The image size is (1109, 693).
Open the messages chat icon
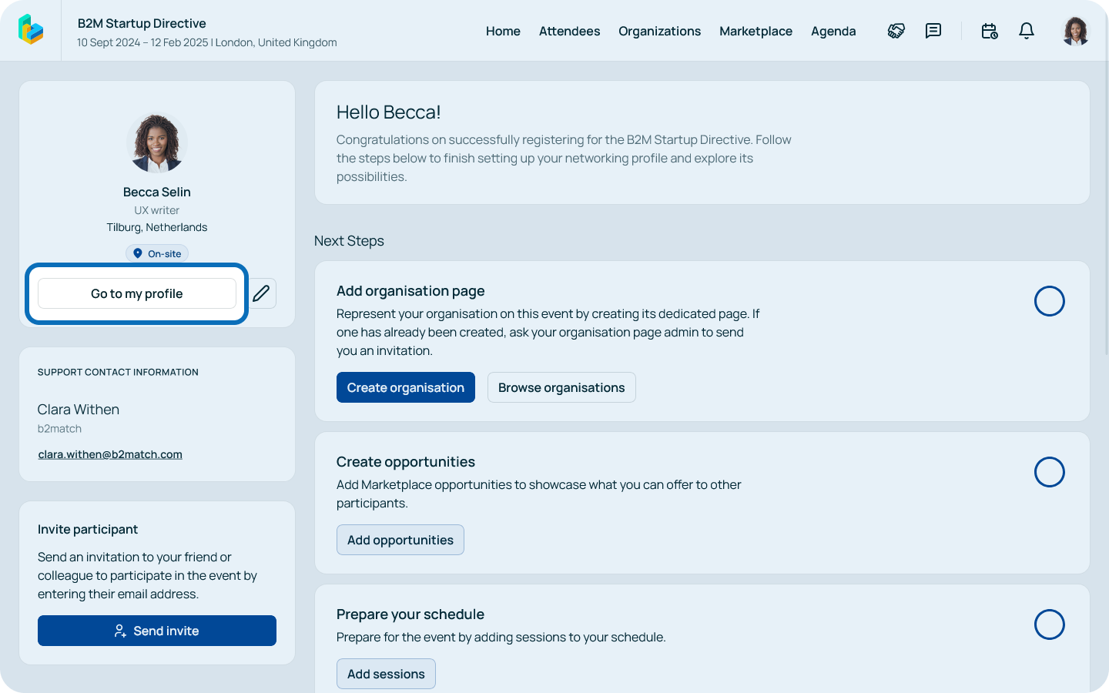coord(933,31)
